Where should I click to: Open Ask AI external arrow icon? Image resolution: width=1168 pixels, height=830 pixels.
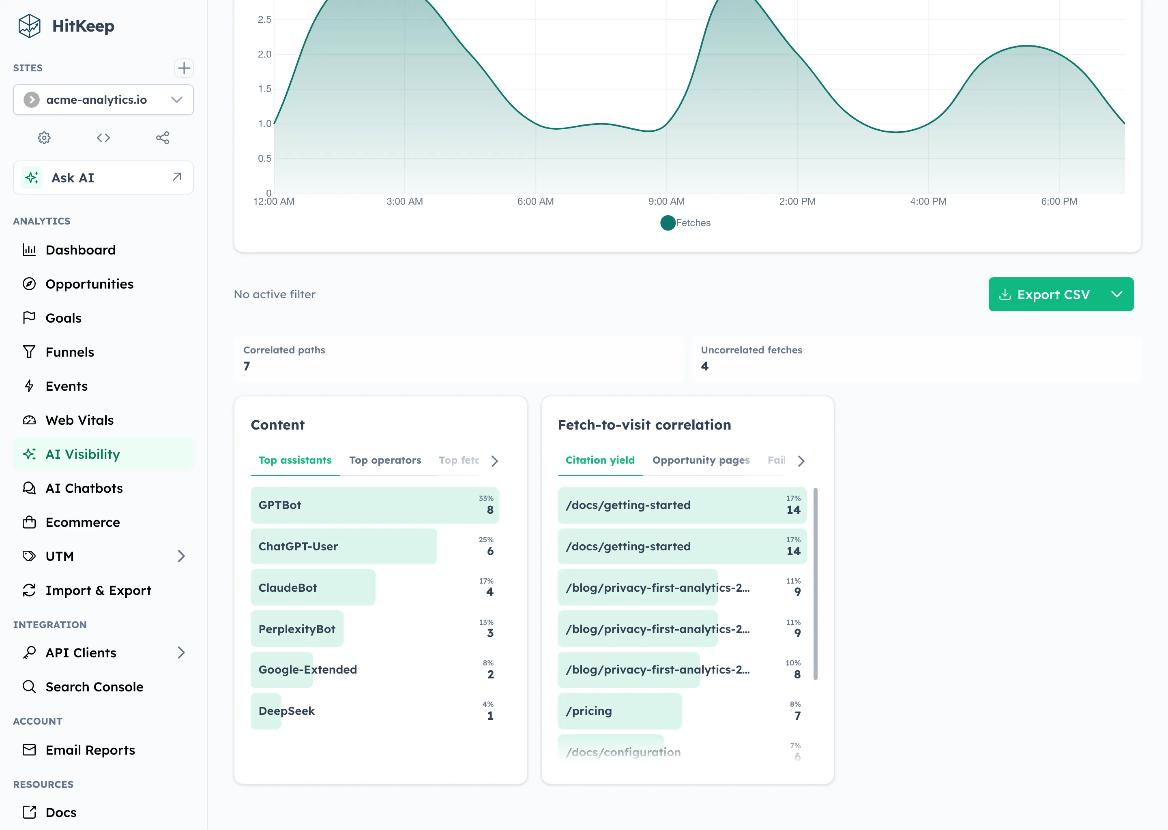[177, 177]
